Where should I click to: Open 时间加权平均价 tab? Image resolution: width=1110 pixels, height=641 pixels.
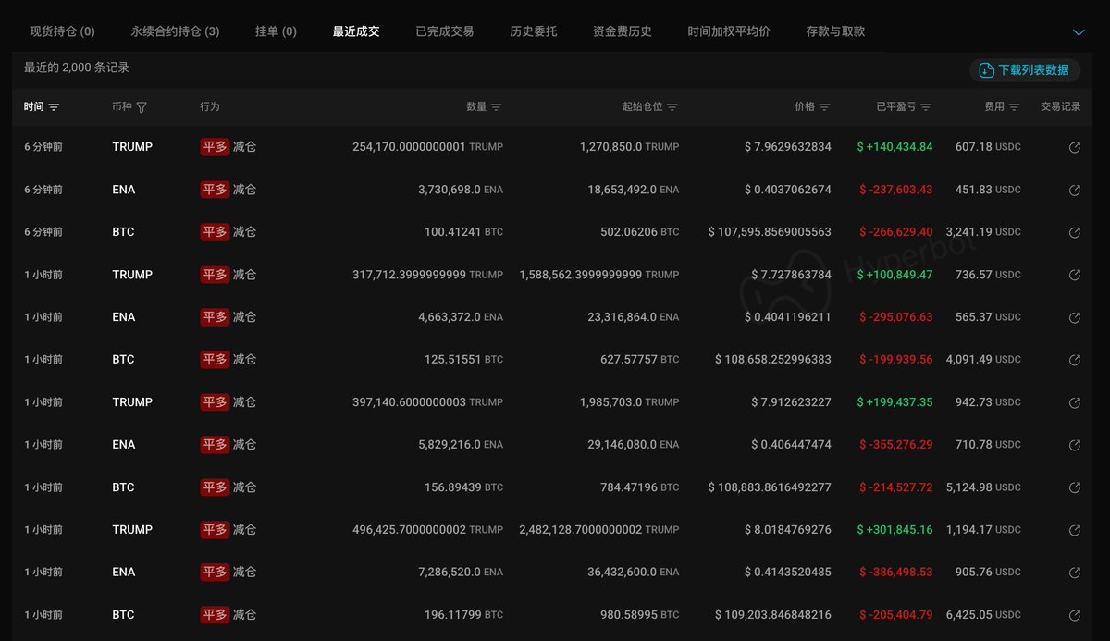[728, 31]
